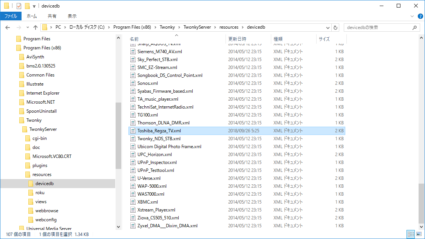This screenshot has width=425, height=239.
Task: Click the search magnifier icon
Action: (414, 28)
